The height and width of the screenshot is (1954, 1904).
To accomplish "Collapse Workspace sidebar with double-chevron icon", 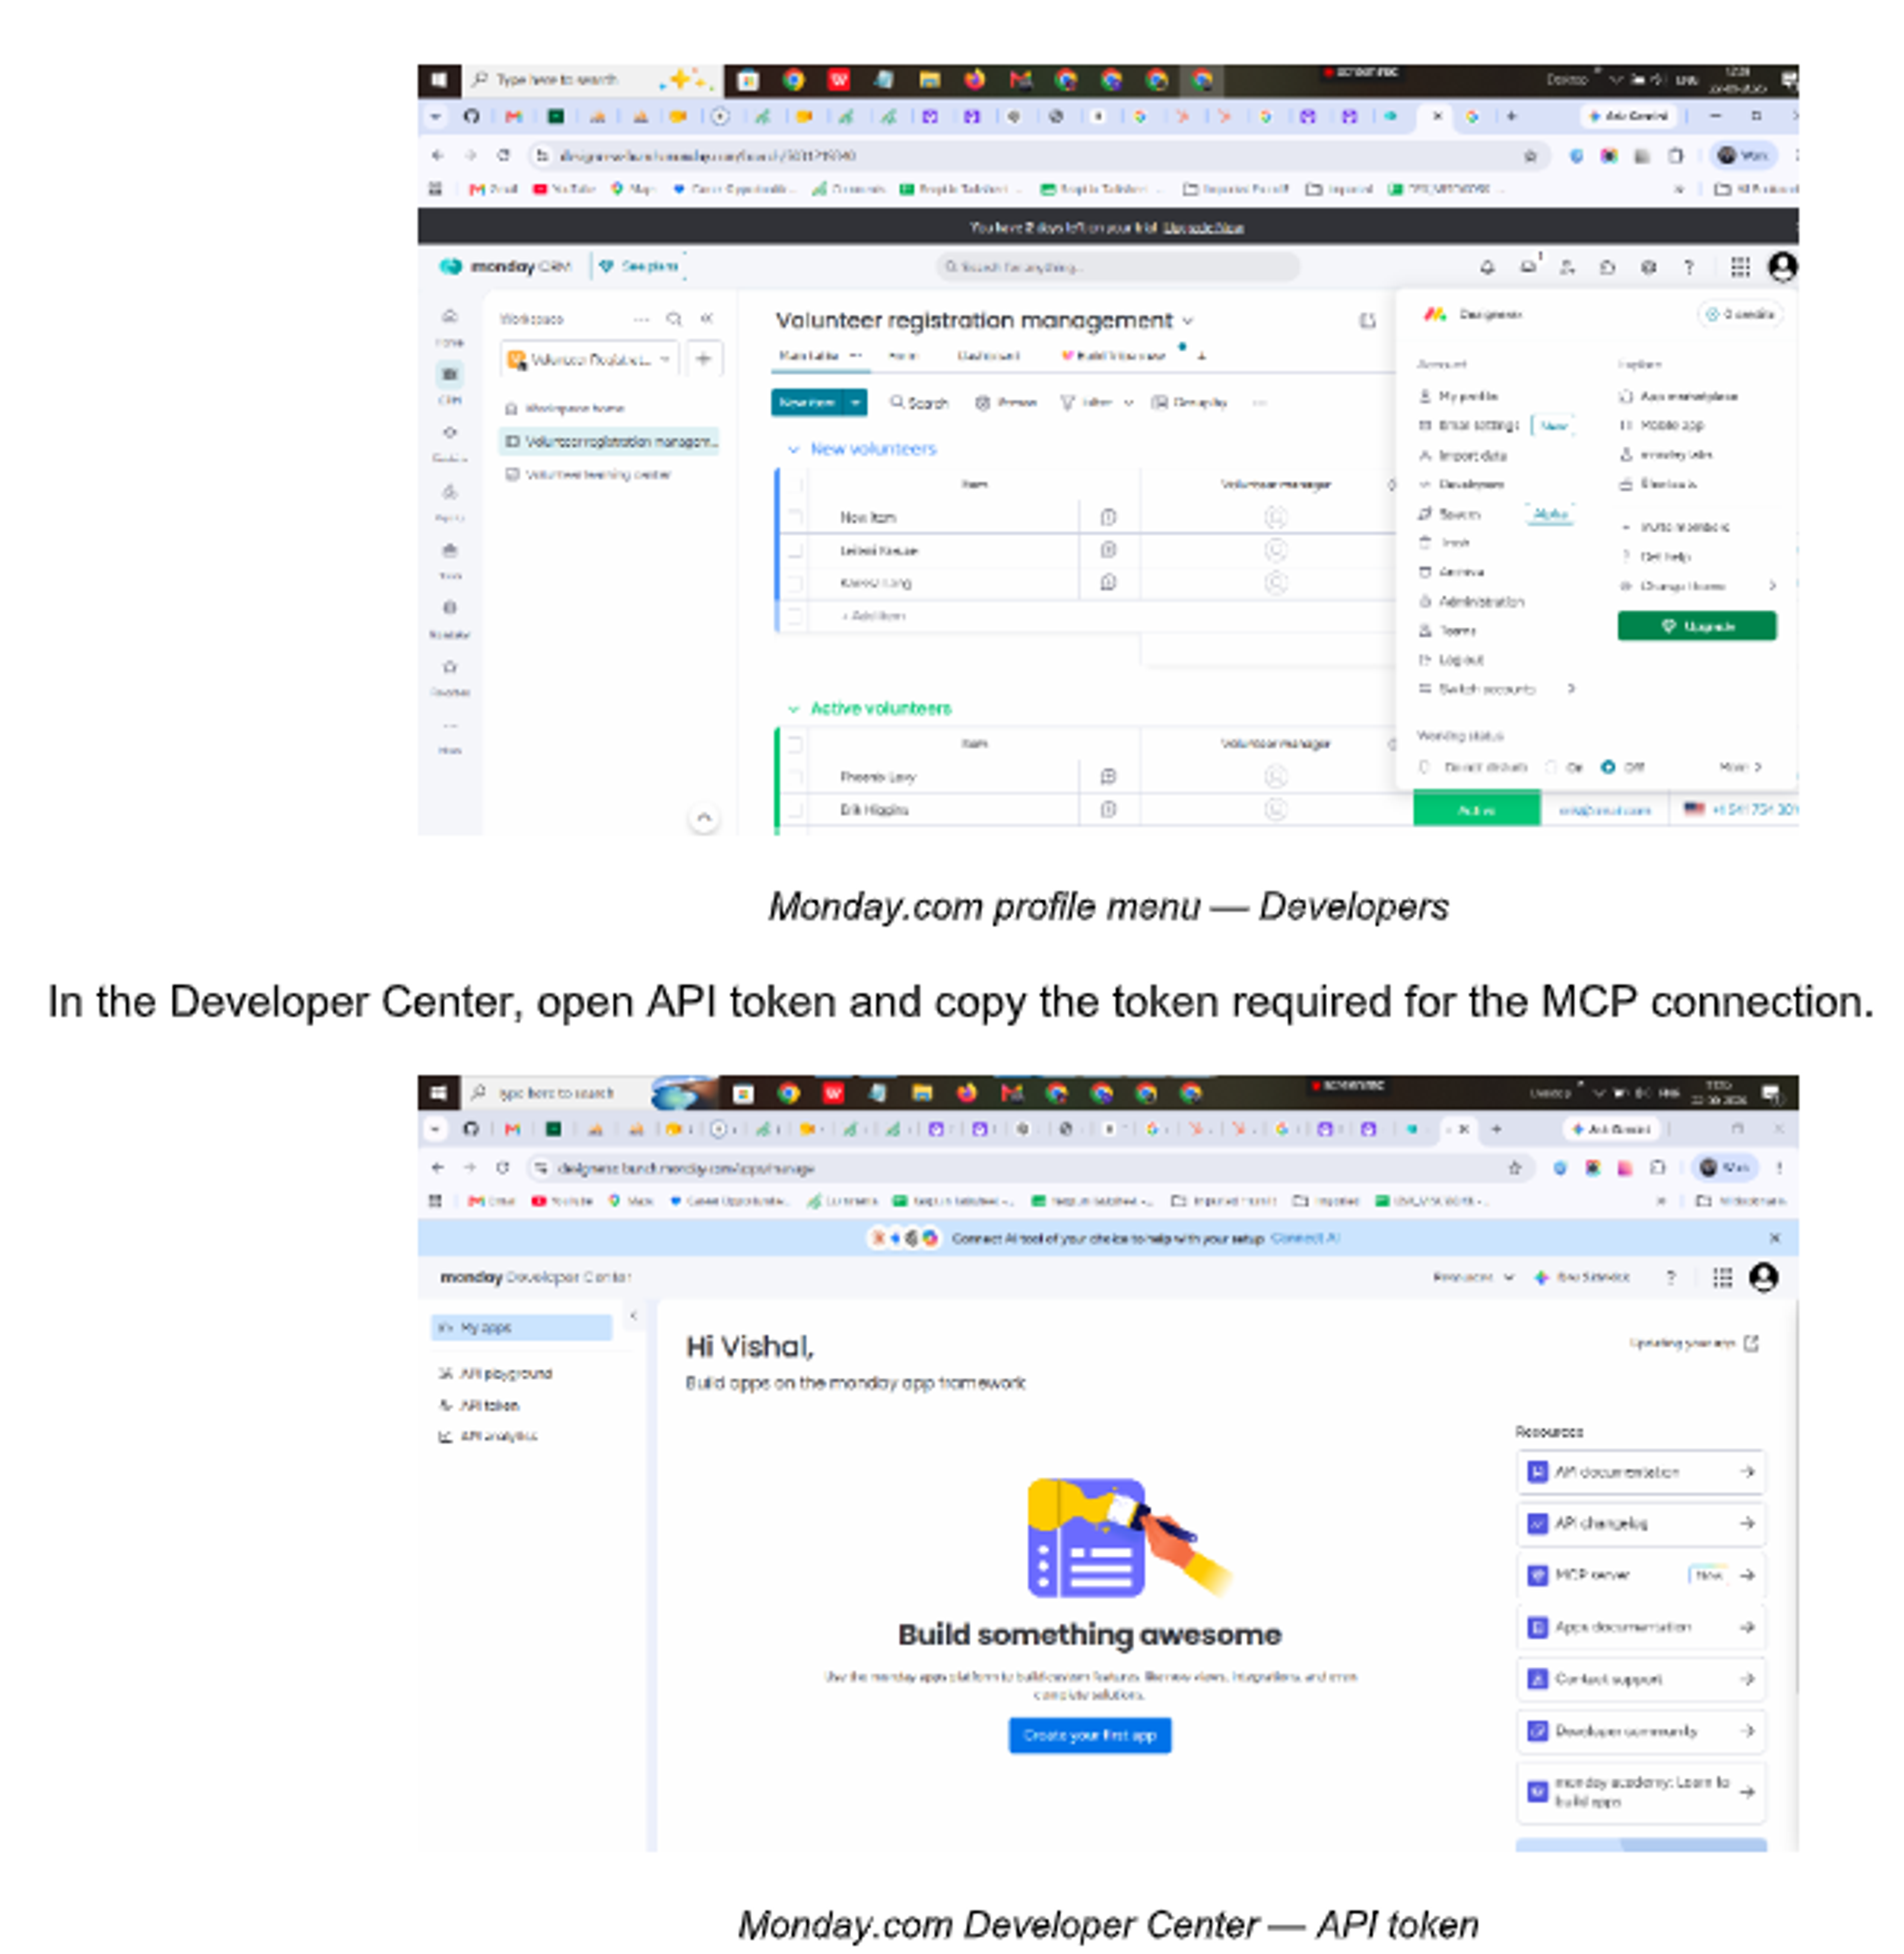I will tap(707, 318).
